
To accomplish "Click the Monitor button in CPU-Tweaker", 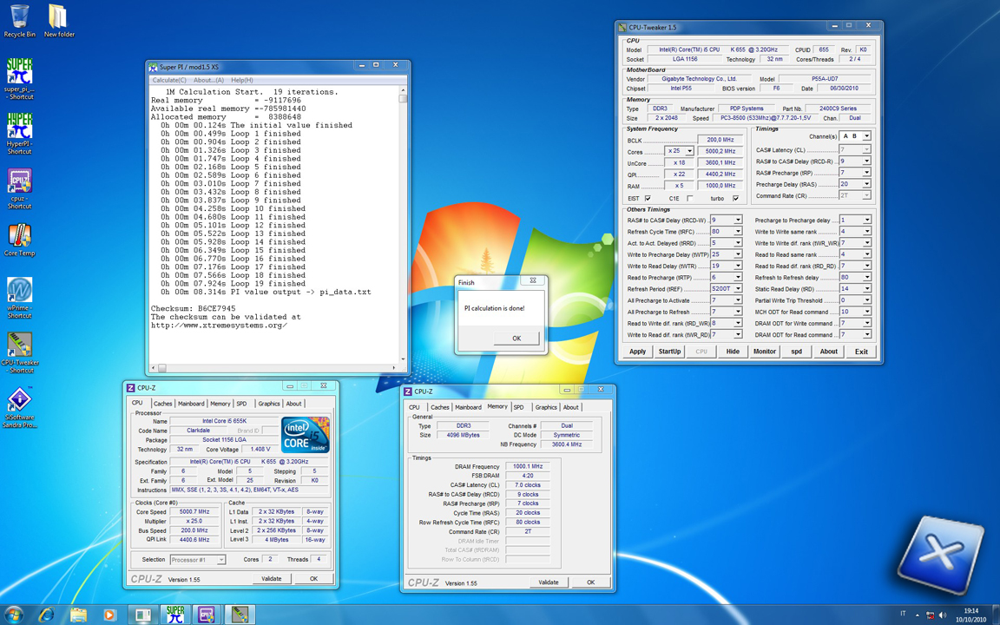I will 764,352.
